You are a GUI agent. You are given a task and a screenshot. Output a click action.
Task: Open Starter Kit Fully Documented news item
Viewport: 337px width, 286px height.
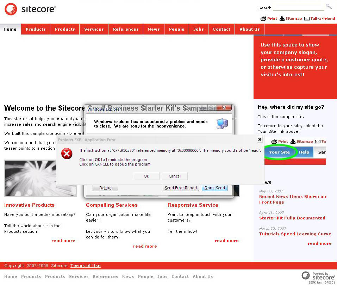[292, 218]
